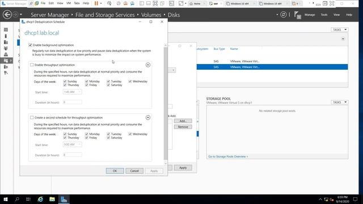Open the VMware VM menu
This screenshot has width=363, height=204.
tap(69, 3)
